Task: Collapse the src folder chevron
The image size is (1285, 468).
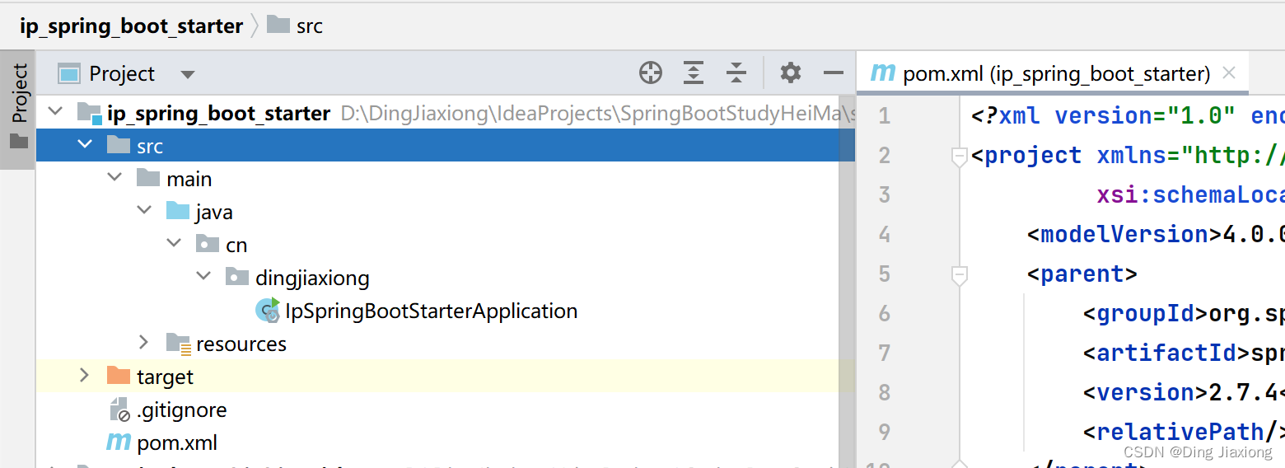Action: [x=84, y=145]
